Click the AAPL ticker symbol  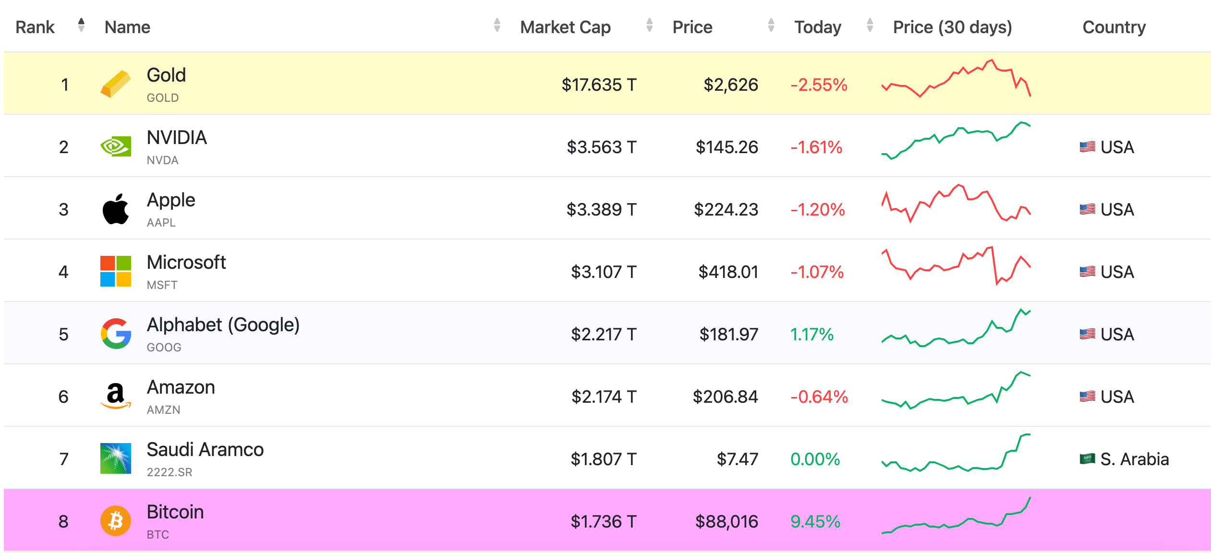pos(161,223)
